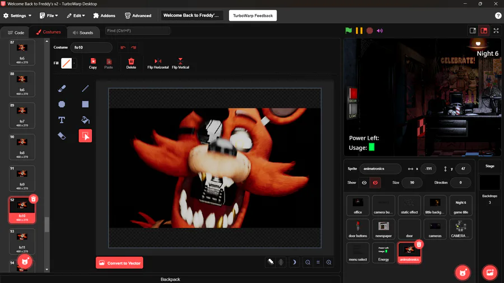Select the Eraser tool
The height and width of the screenshot is (283, 504).
click(x=62, y=136)
